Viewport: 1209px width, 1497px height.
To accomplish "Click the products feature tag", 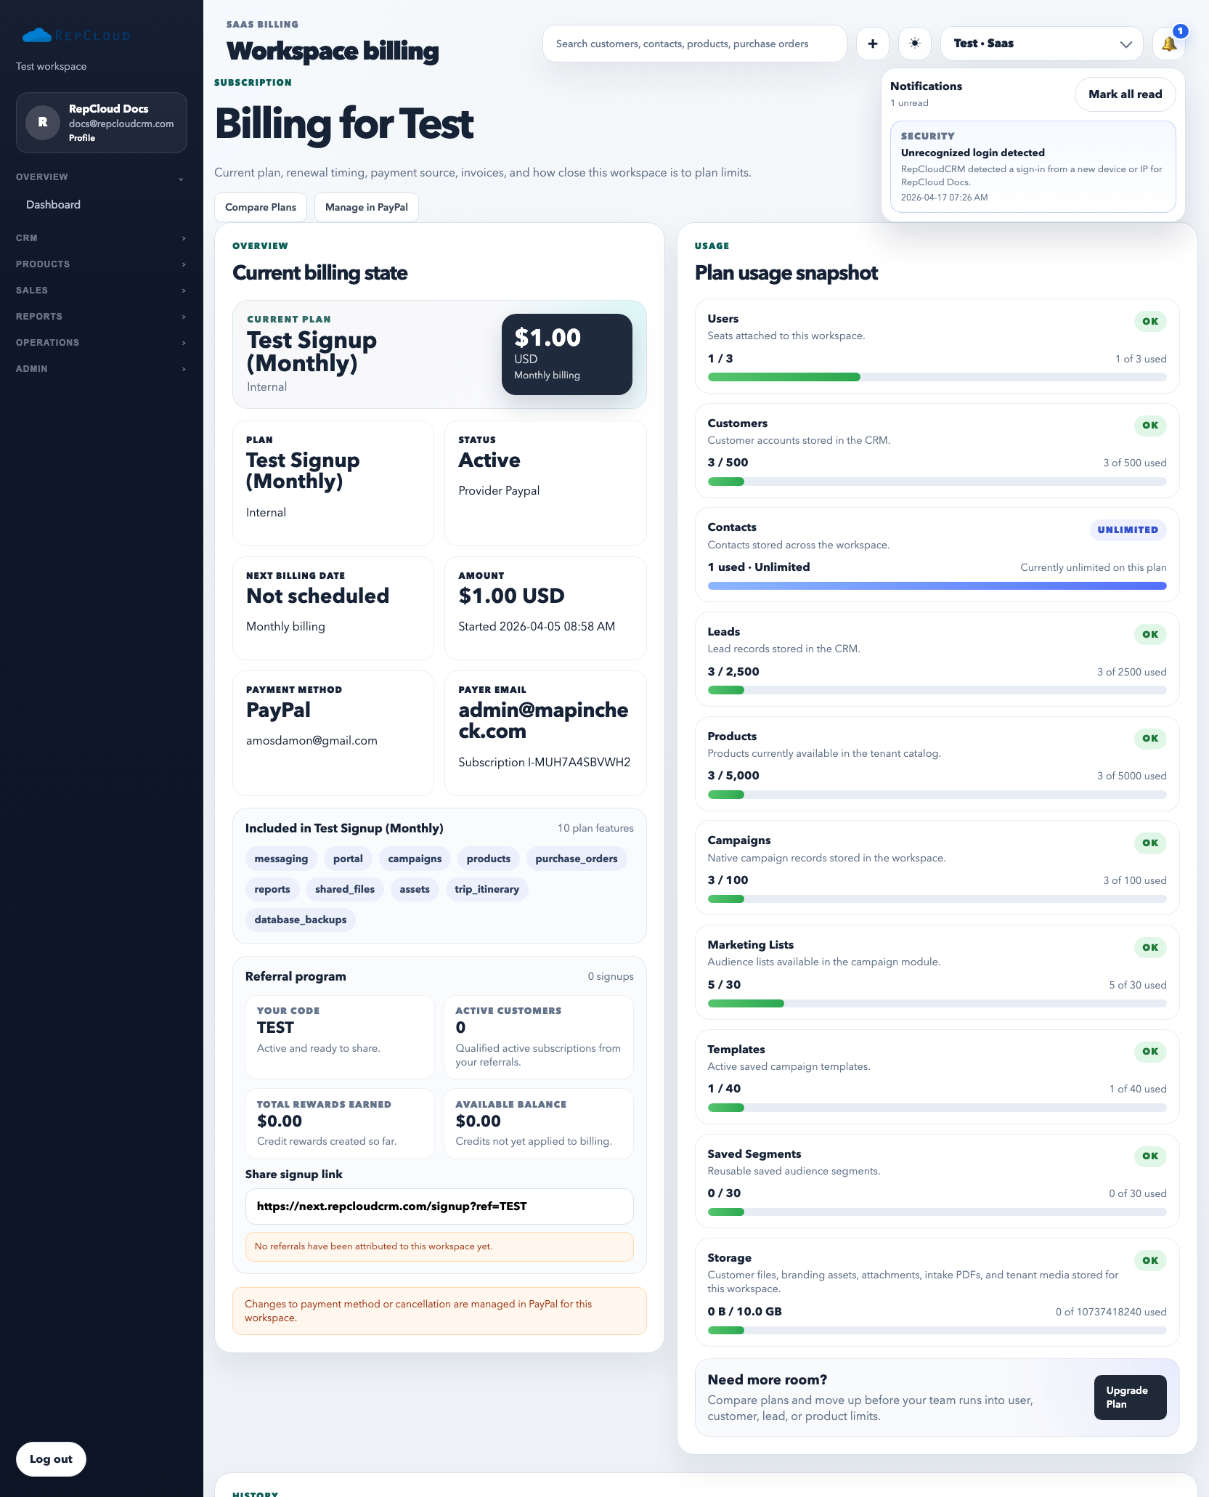I will 489,859.
